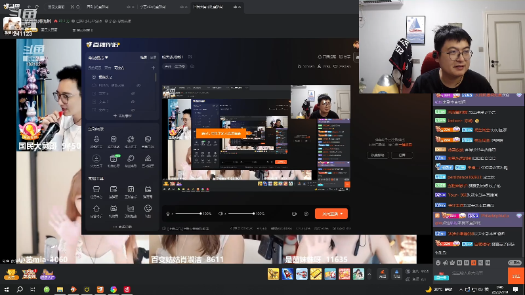Open the recharge icon beside the gift bar
The height and width of the screenshot is (295, 525).
383,274
